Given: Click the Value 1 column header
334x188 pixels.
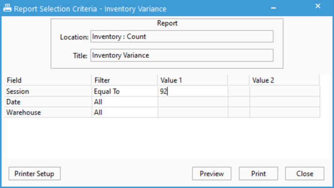Looking at the screenshot, I should coord(193,80).
